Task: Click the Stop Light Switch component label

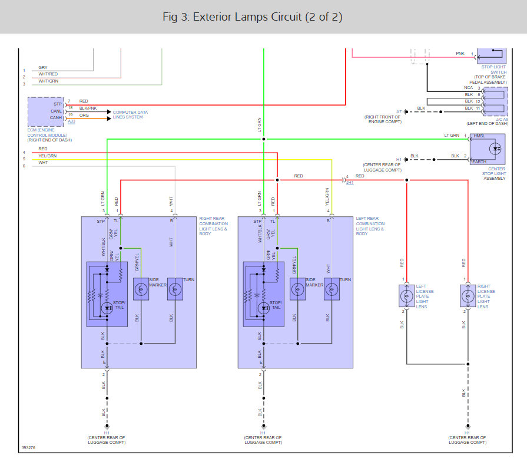Action: click(493, 70)
